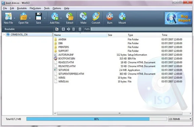The height and width of the screenshot is (127, 194).
Task: Open the Bootable menu
Action: pyautogui.click(x=22, y=8)
